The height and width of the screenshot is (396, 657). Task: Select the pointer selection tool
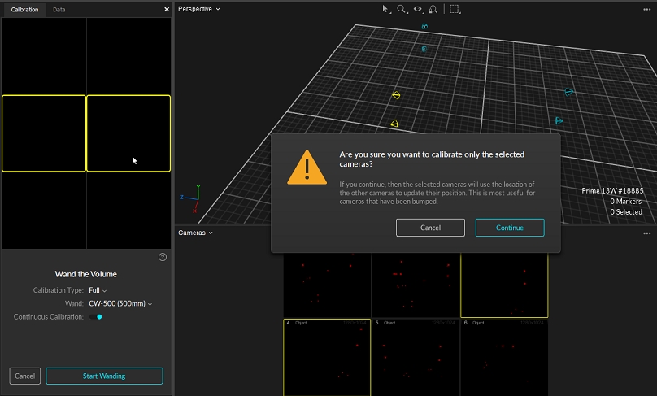387,9
